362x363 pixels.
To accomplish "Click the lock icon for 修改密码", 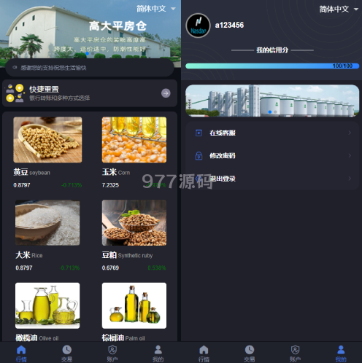I will coord(199,156).
